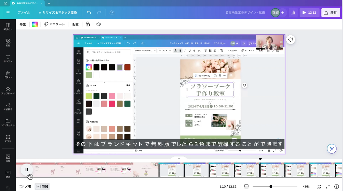Move the playhead marker on timeline
The image size is (343, 191).
point(260,159)
